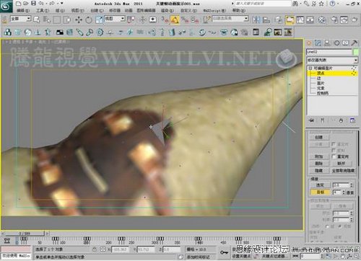Click the Open File icon in title bar
Image resolution: width=361 pixels, height=261 pixels.
[26, 4]
